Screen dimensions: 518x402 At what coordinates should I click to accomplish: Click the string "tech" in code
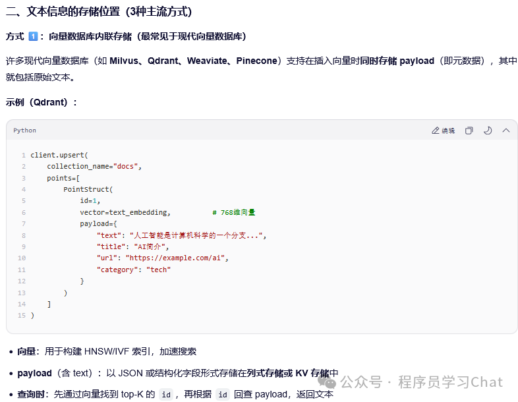tap(159, 270)
